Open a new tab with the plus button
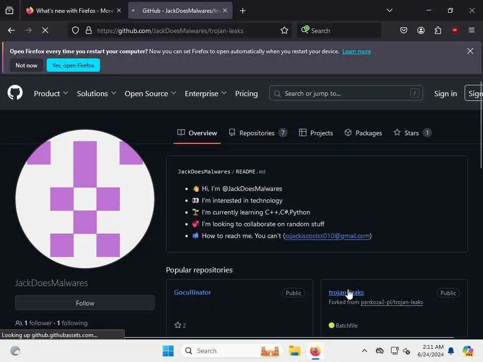 coord(243,11)
